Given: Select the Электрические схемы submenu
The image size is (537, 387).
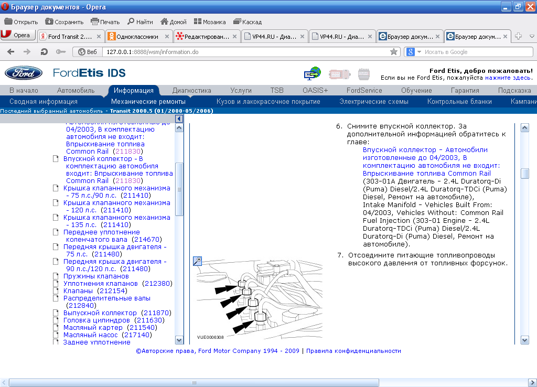Looking at the screenshot, I should [x=373, y=101].
